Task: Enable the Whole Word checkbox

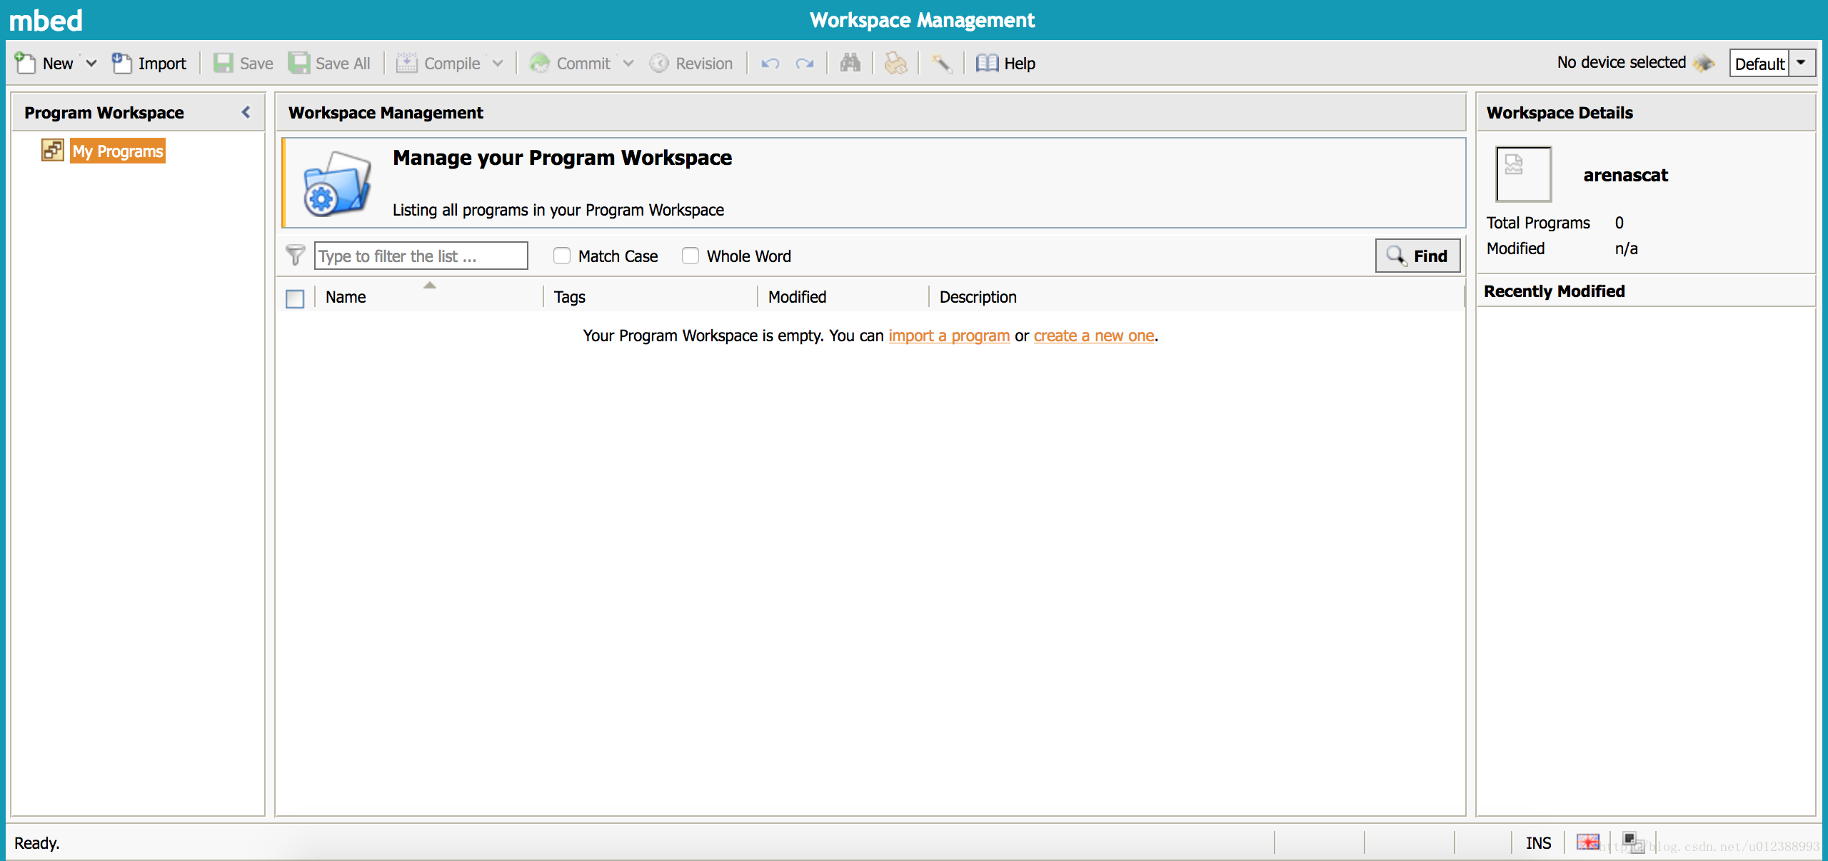Action: tap(690, 256)
